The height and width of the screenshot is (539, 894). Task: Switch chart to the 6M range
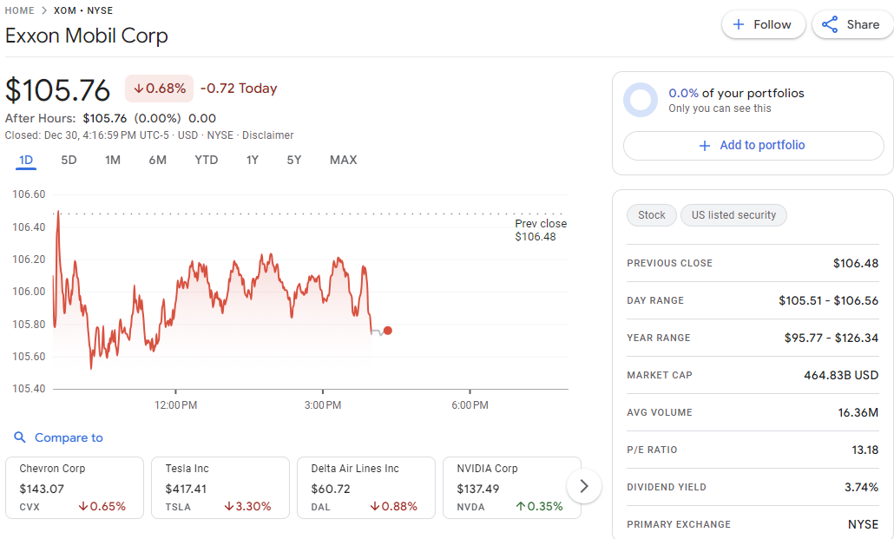[x=158, y=161]
